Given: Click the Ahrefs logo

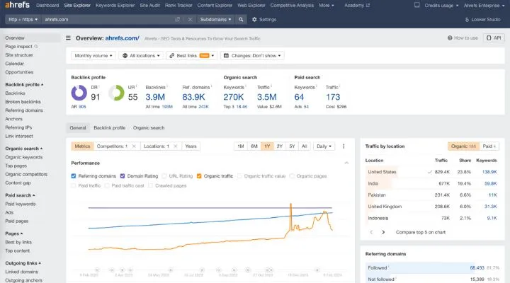Looking at the screenshot, I should tap(17, 5).
